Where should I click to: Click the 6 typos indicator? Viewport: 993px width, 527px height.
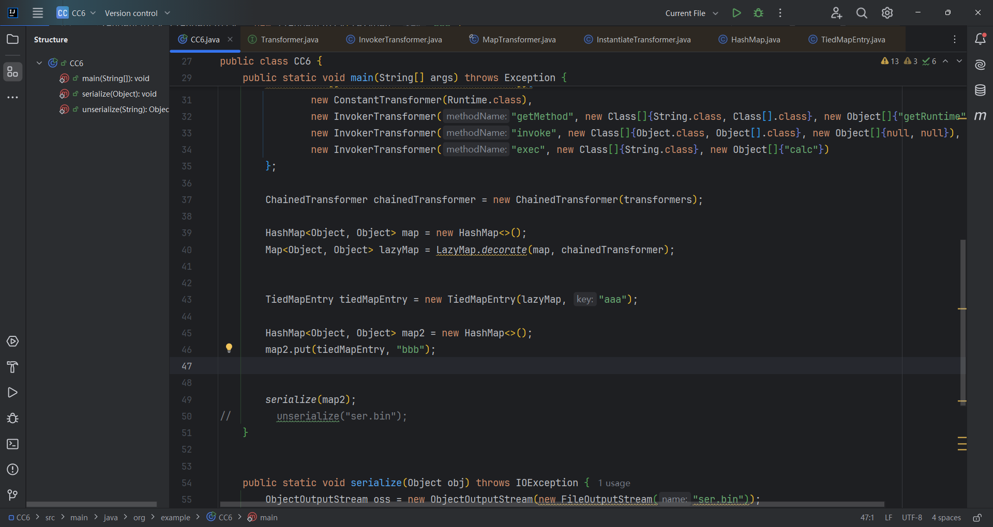[x=929, y=61]
